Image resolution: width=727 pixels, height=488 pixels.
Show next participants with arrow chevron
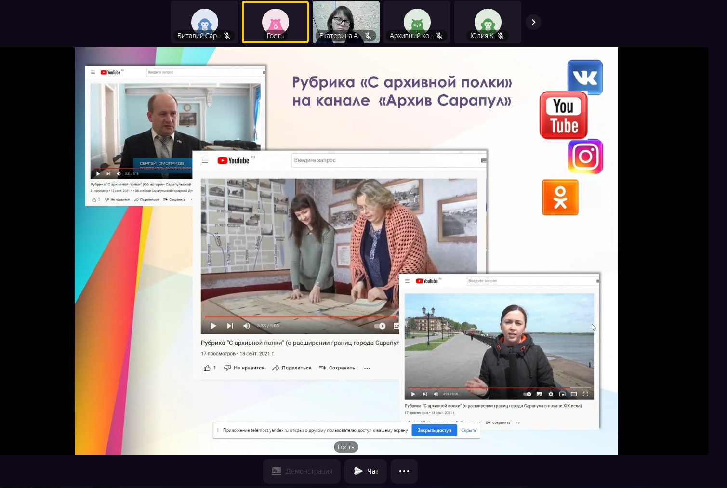[533, 22]
